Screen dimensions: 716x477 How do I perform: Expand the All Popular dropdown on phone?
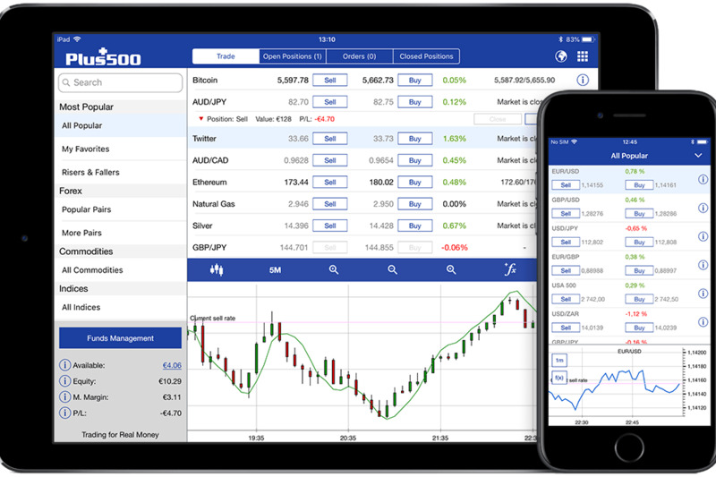[698, 156]
